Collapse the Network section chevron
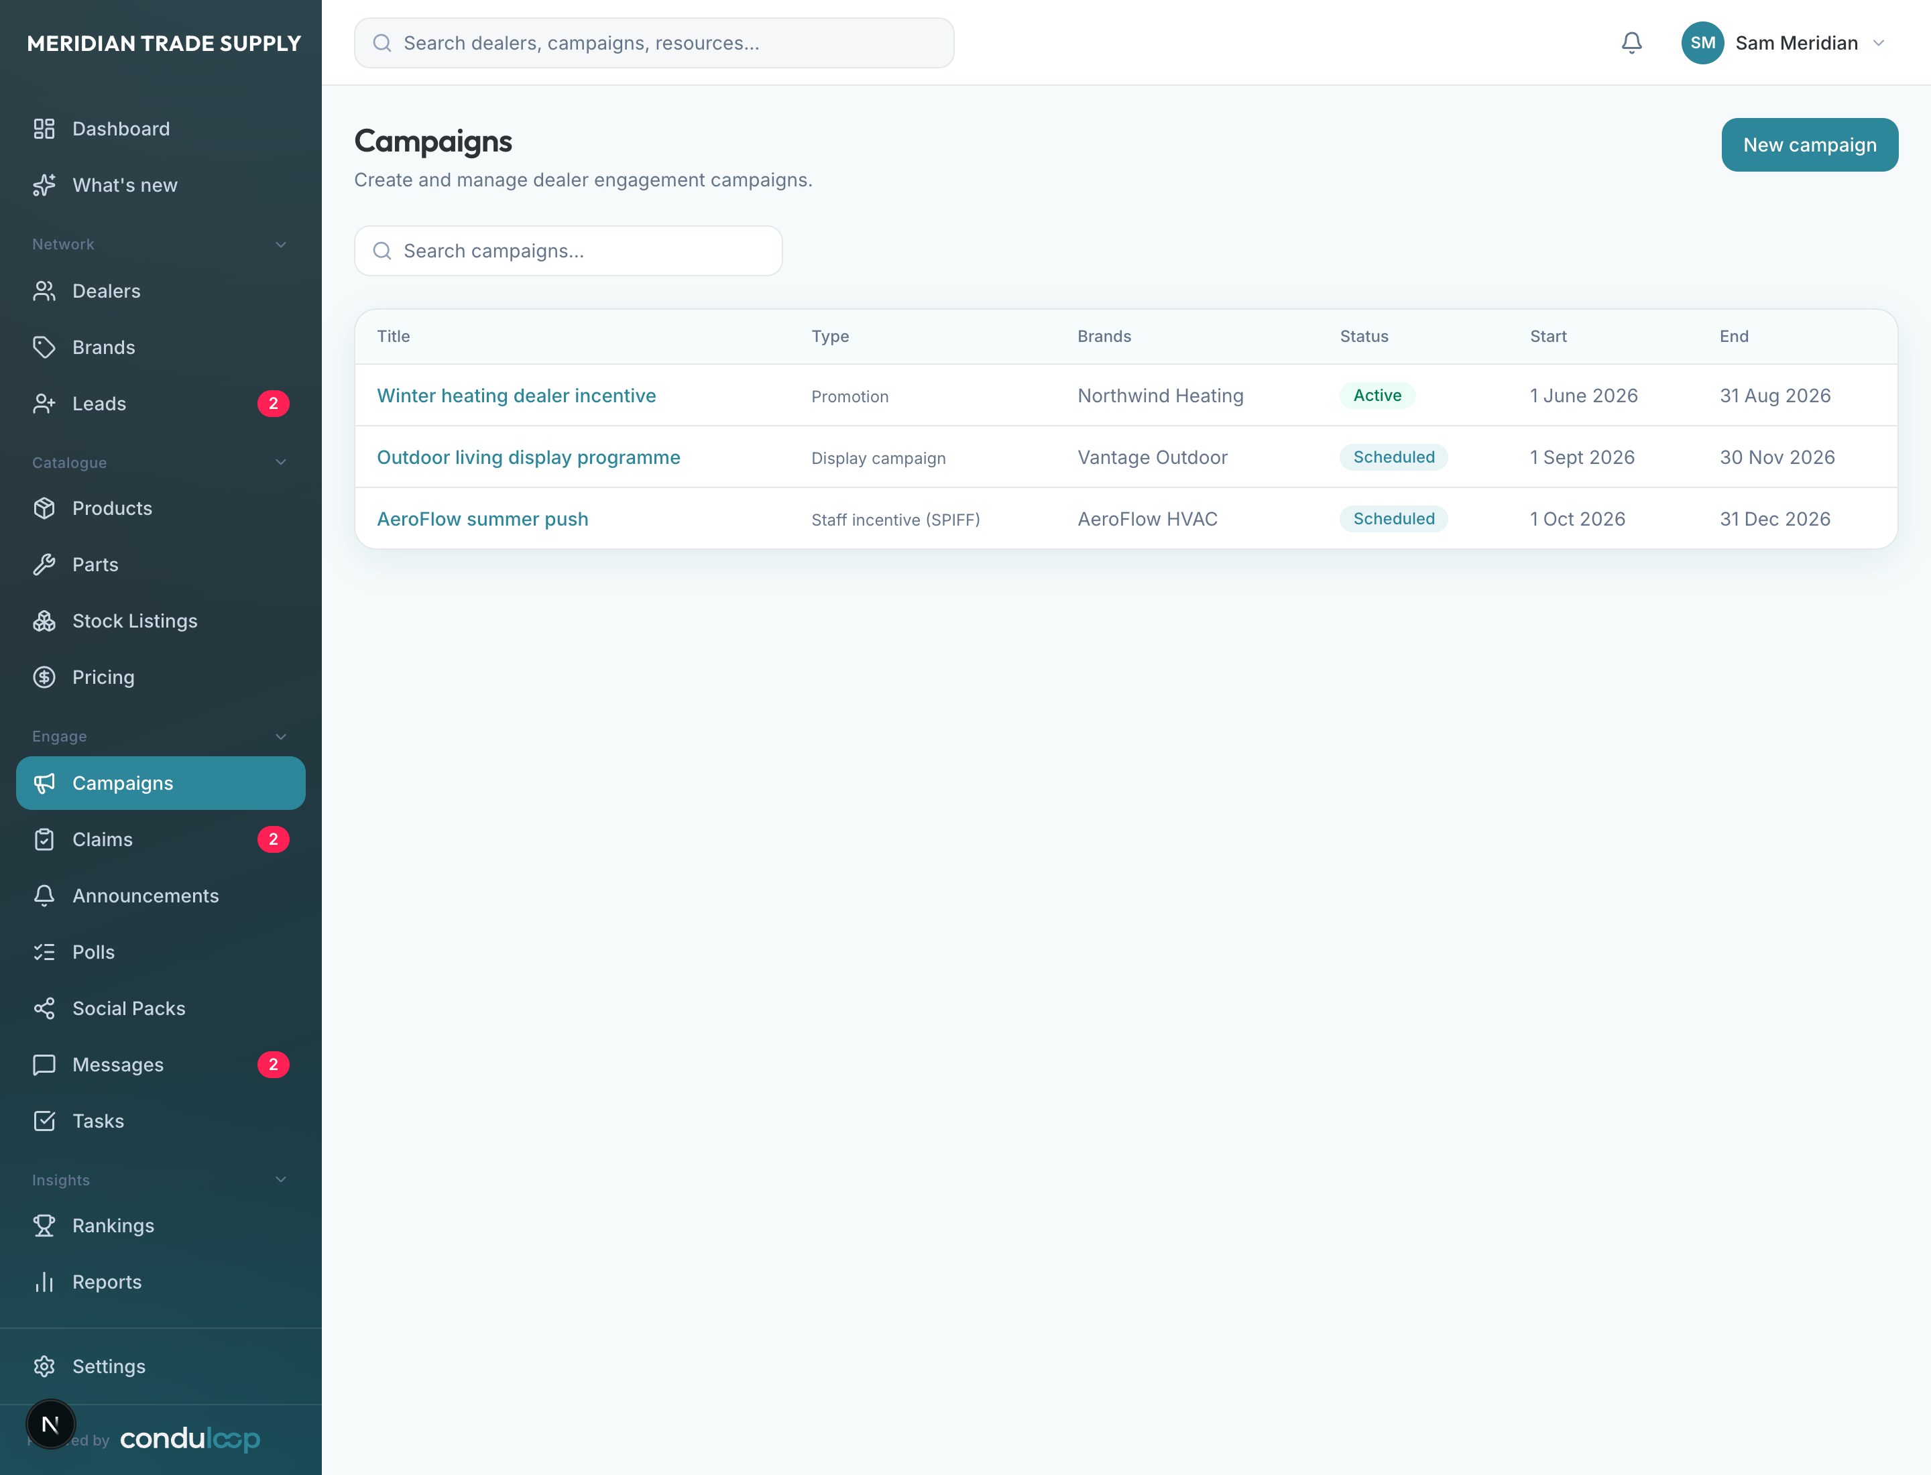Screen dimensions: 1931x1475 [281, 244]
